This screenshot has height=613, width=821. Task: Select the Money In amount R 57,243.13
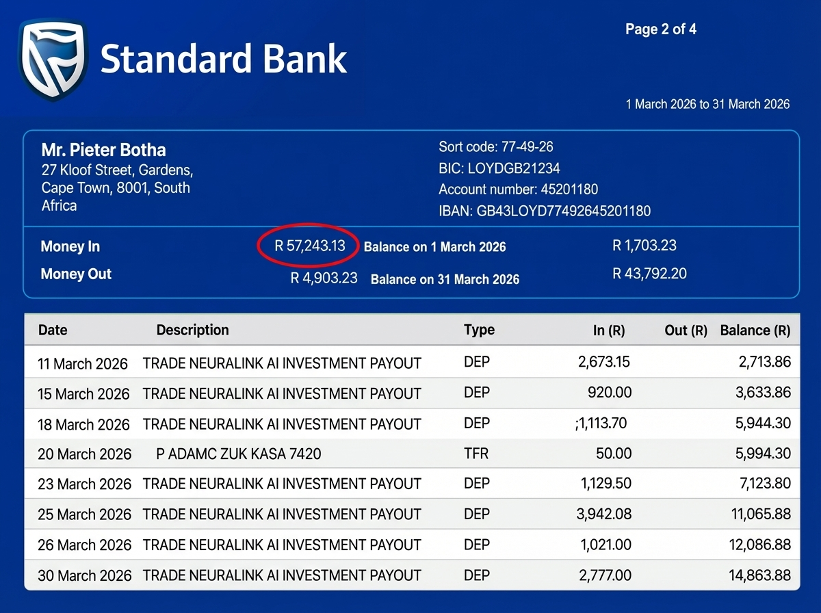tap(310, 246)
